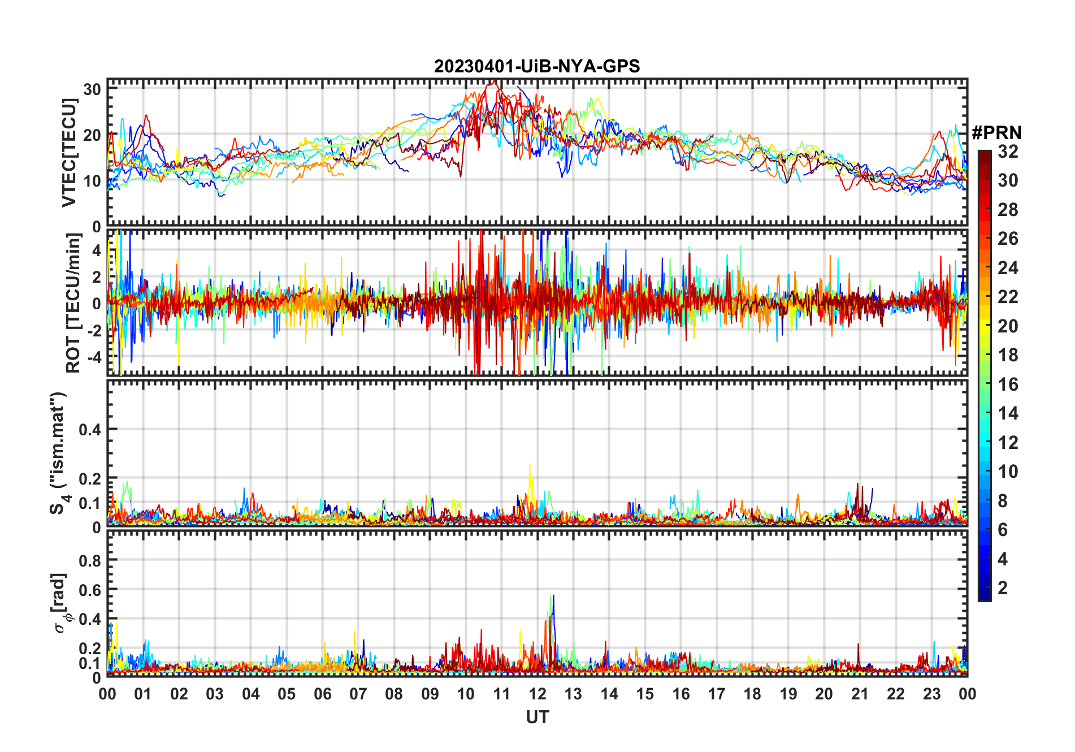Click the plot title 20230401-UiB-NYA-GPS

click(x=537, y=66)
